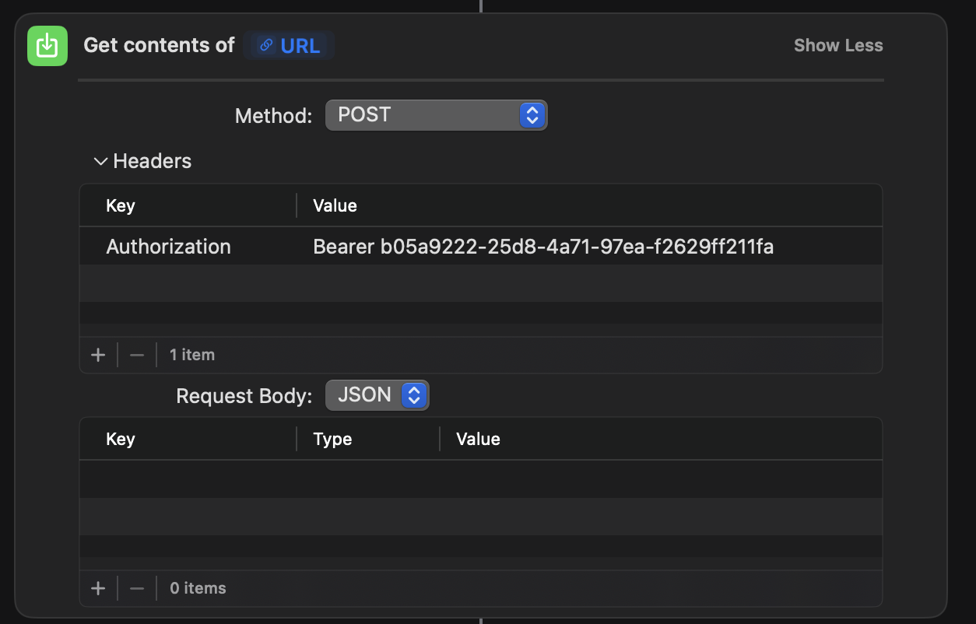
Task: Click the Type column header in body table
Action: point(332,440)
